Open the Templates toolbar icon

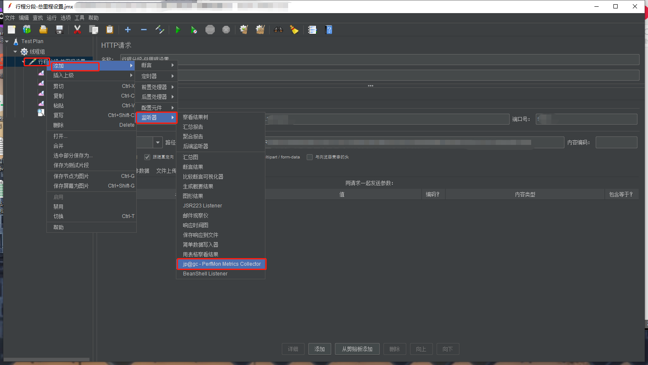tap(27, 30)
